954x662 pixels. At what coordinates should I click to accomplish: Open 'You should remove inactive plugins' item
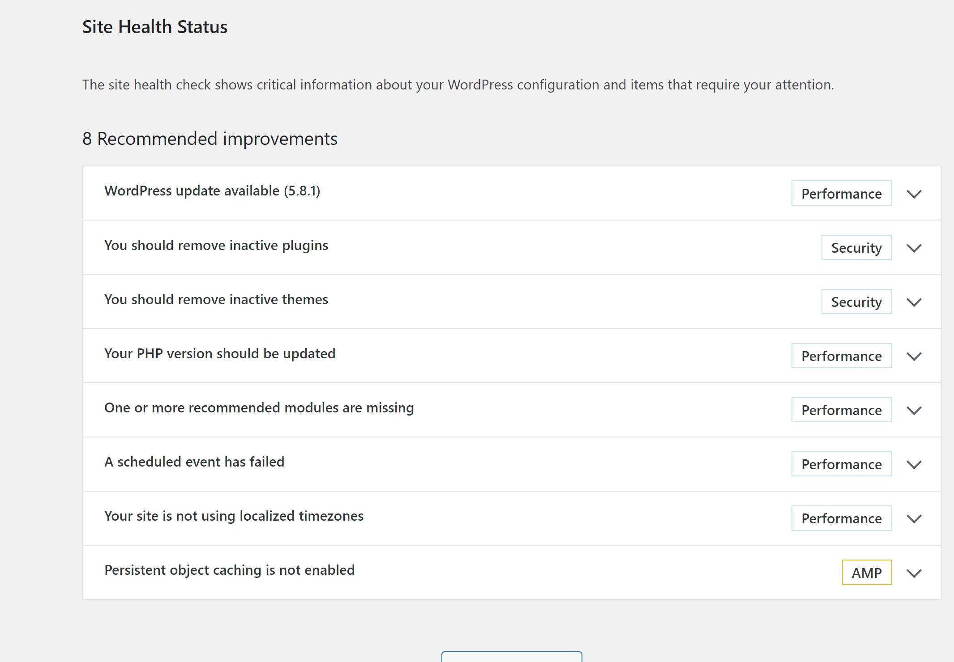tap(216, 246)
